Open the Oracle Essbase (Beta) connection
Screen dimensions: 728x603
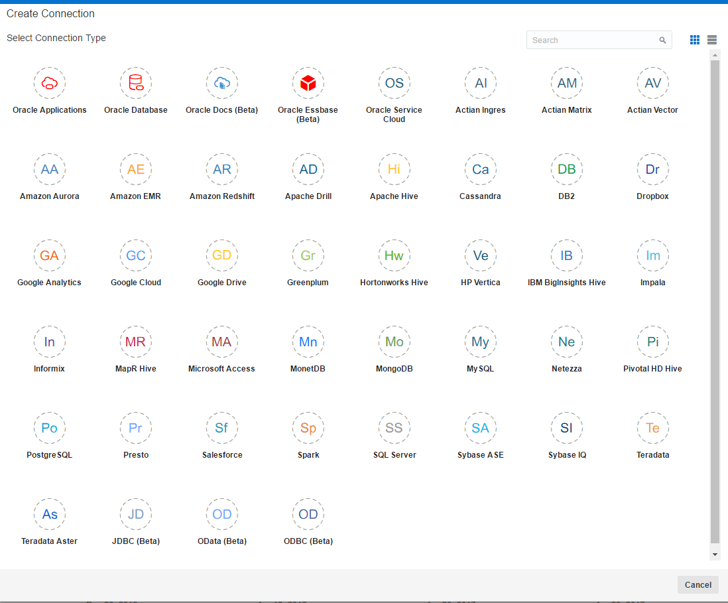click(308, 83)
